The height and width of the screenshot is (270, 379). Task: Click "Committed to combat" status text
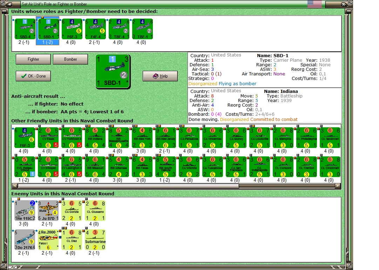click(x=274, y=120)
